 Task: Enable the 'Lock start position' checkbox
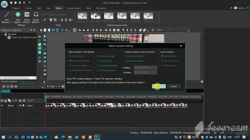(127, 56)
